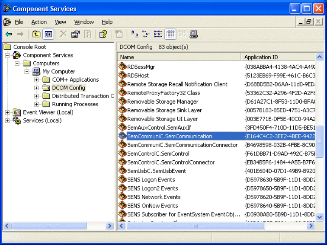
Task: Expand the Services (Local) node
Action: pyautogui.click(x=7, y=121)
